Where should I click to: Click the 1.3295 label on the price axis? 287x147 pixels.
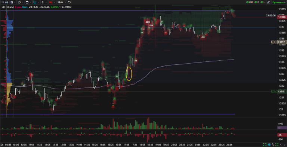coord(282,115)
